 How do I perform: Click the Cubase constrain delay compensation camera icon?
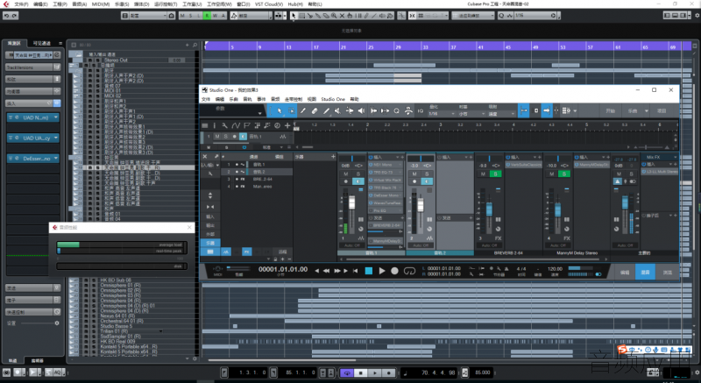171,16
